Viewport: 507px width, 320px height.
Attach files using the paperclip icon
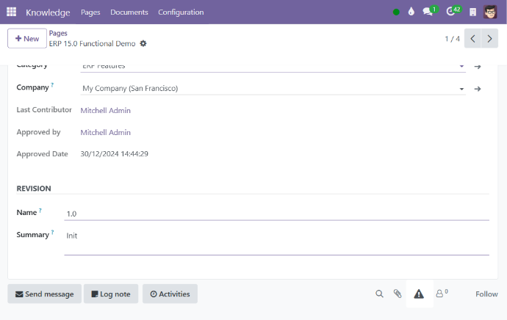coord(398,294)
